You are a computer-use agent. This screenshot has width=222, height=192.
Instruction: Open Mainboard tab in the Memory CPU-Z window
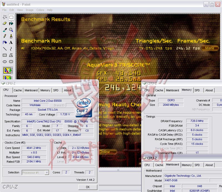pyautogui.click(x=172, y=90)
